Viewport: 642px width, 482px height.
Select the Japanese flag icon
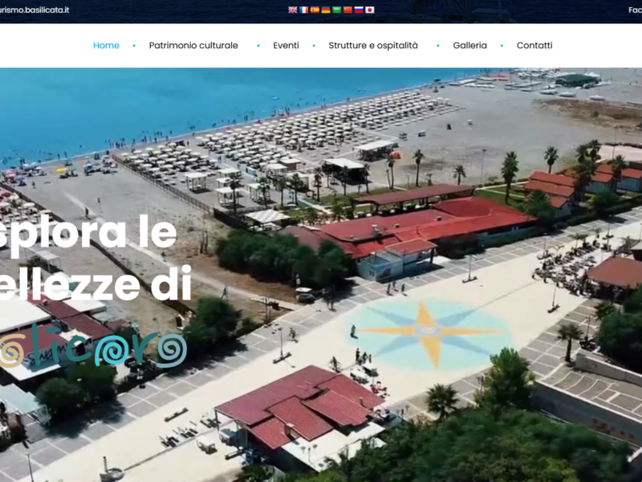[370, 10]
